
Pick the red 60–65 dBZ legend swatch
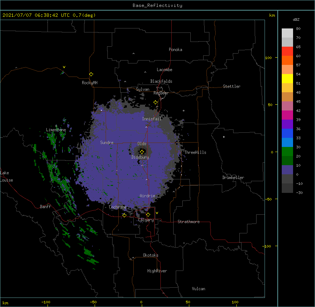[x=287, y=51]
